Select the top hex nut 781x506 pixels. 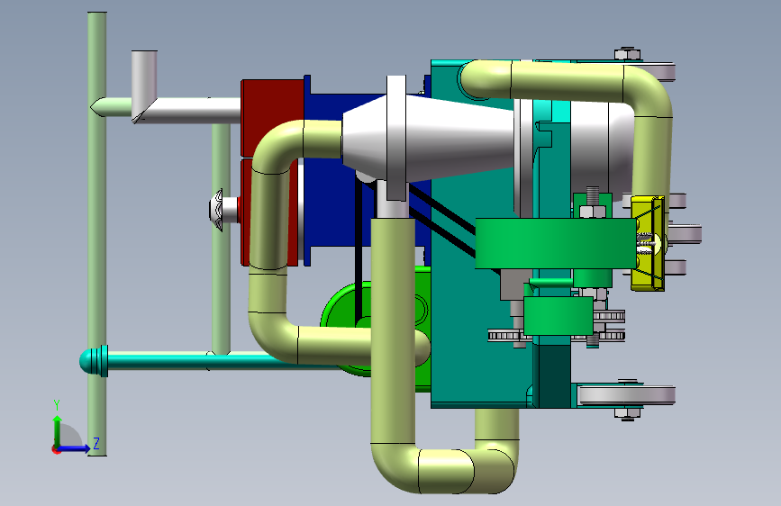click(x=627, y=54)
